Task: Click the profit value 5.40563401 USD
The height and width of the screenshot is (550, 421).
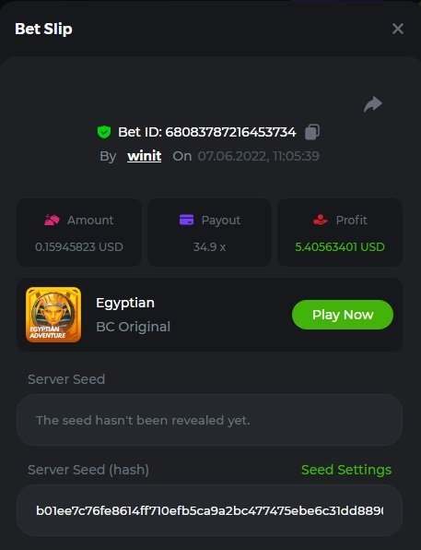Action: point(340,247)
